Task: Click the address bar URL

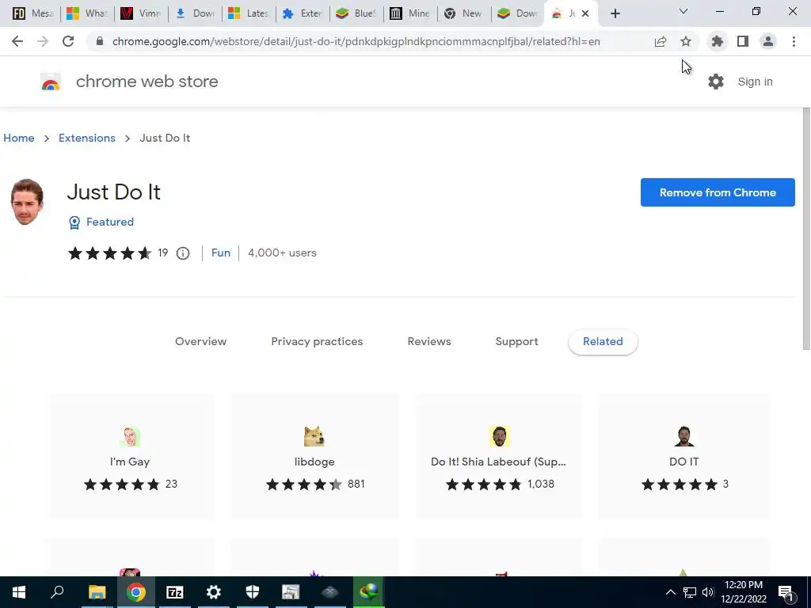Action: [x=356, y=41]
